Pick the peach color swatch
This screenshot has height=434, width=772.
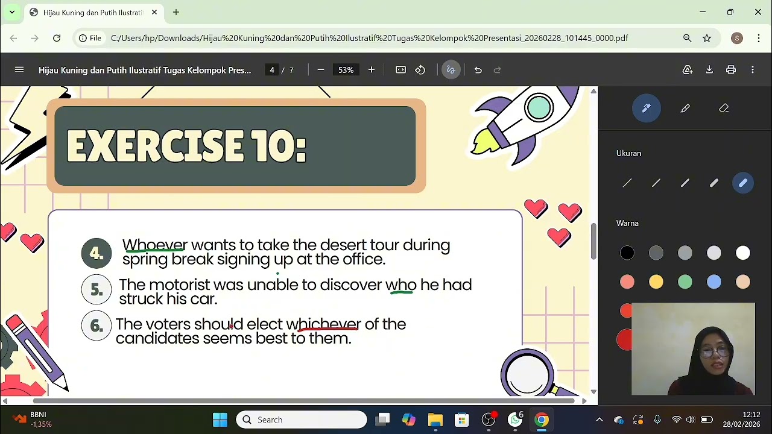click(743, 282)
